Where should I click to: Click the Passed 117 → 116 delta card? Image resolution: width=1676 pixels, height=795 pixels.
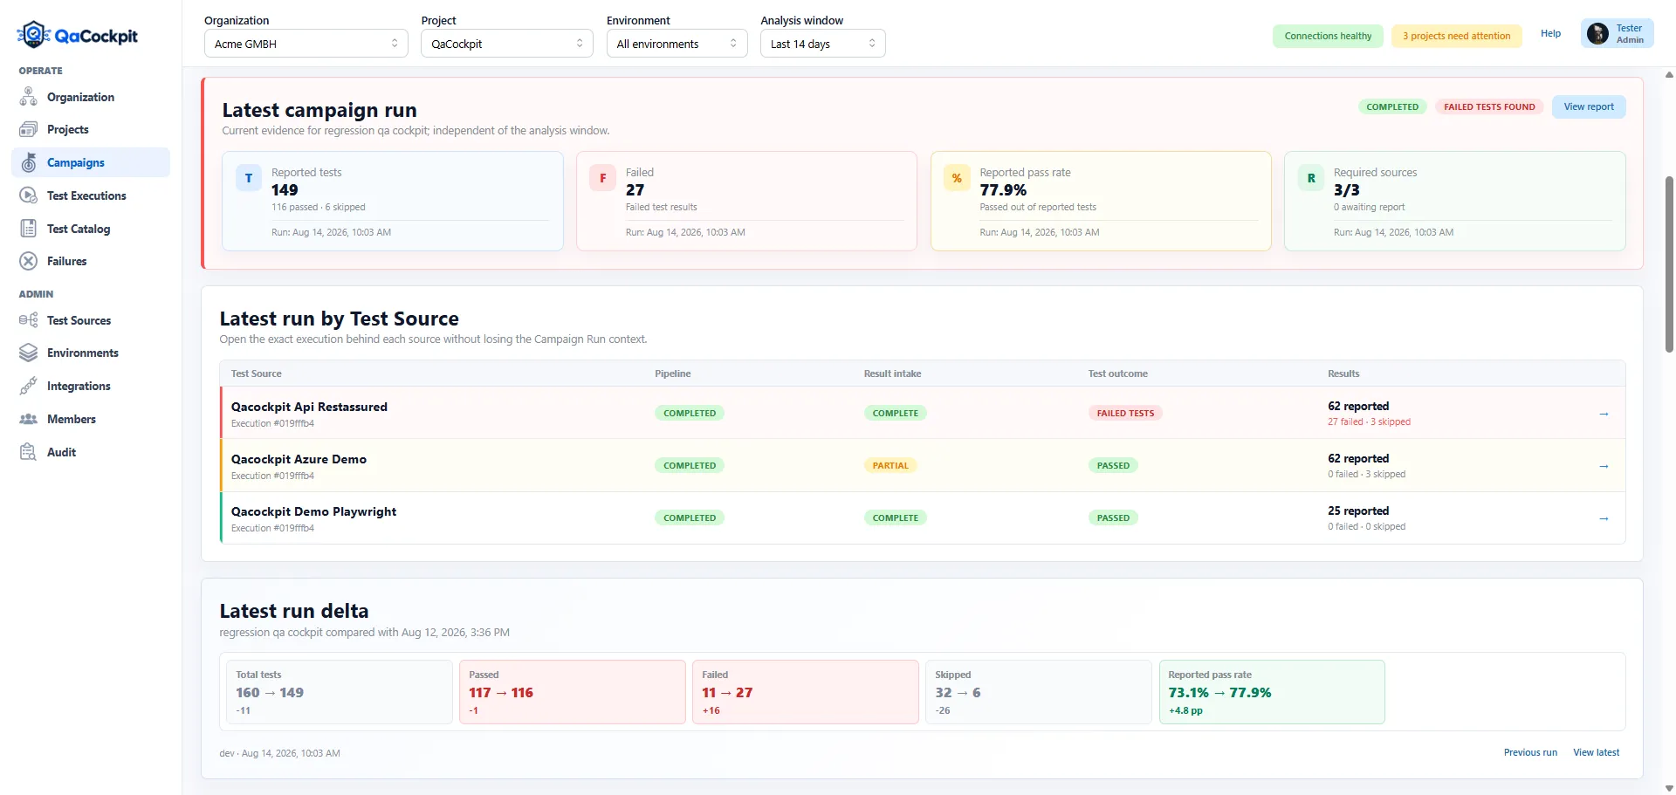pos(573,692)
